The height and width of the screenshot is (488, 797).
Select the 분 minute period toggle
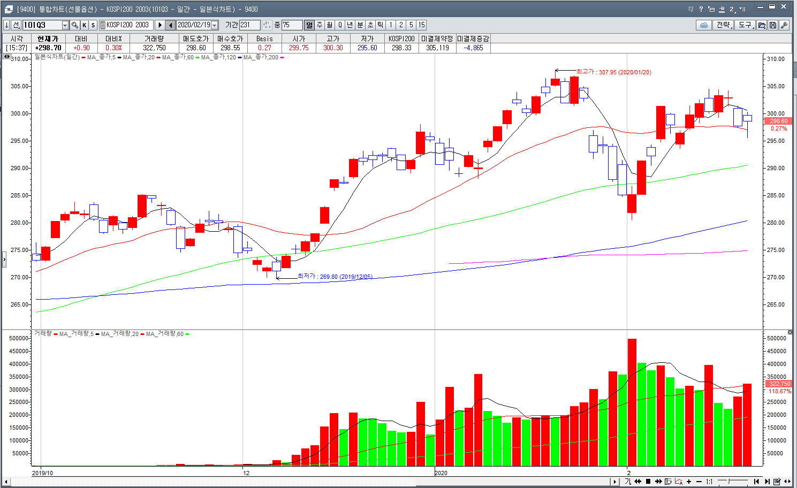[360, 25]
